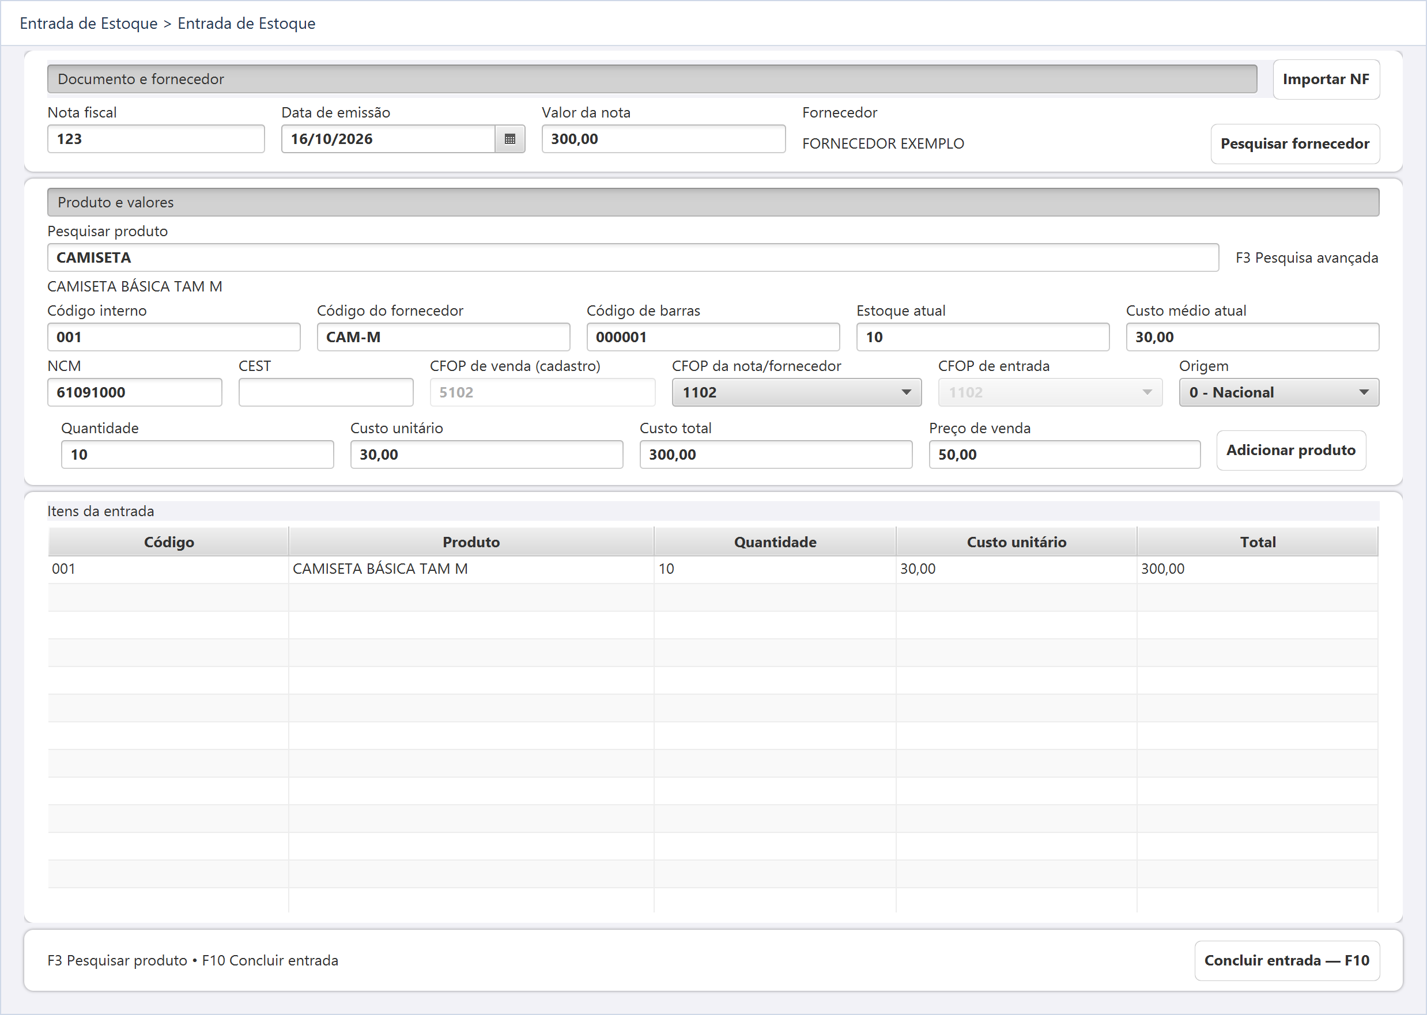Screen dimensions: 1427x1015
Task: Click the Custo unitário input field
Action: pyautogui.click(x=486, y=455)
